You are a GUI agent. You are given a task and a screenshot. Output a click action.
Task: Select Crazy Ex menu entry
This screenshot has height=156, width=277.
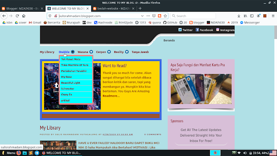coord(76,94)
